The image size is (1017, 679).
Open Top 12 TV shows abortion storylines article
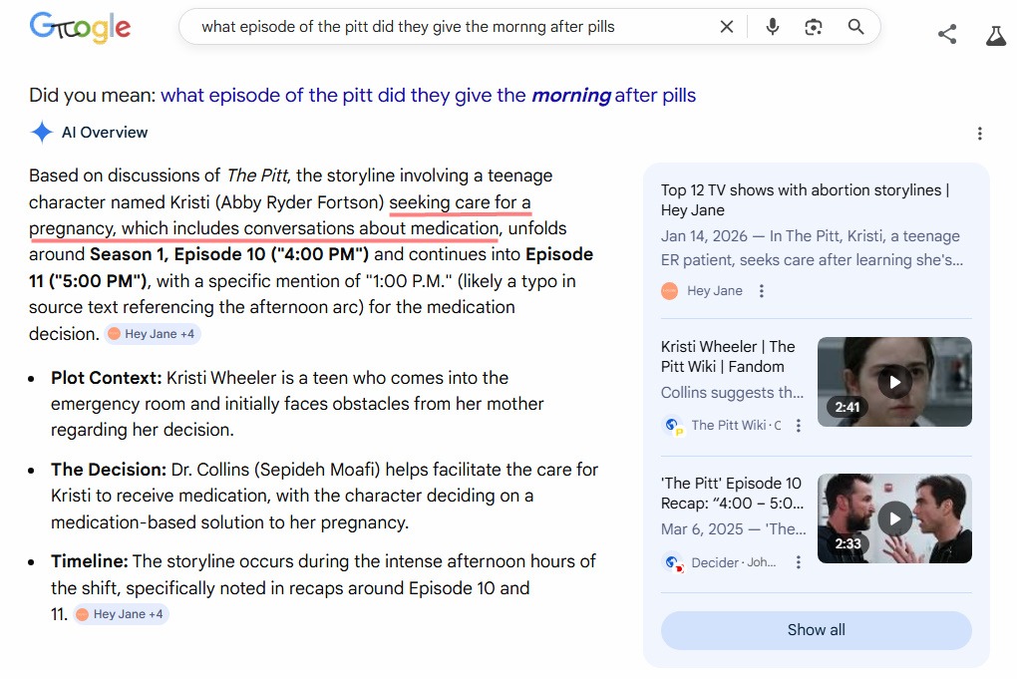click(805, 199)
